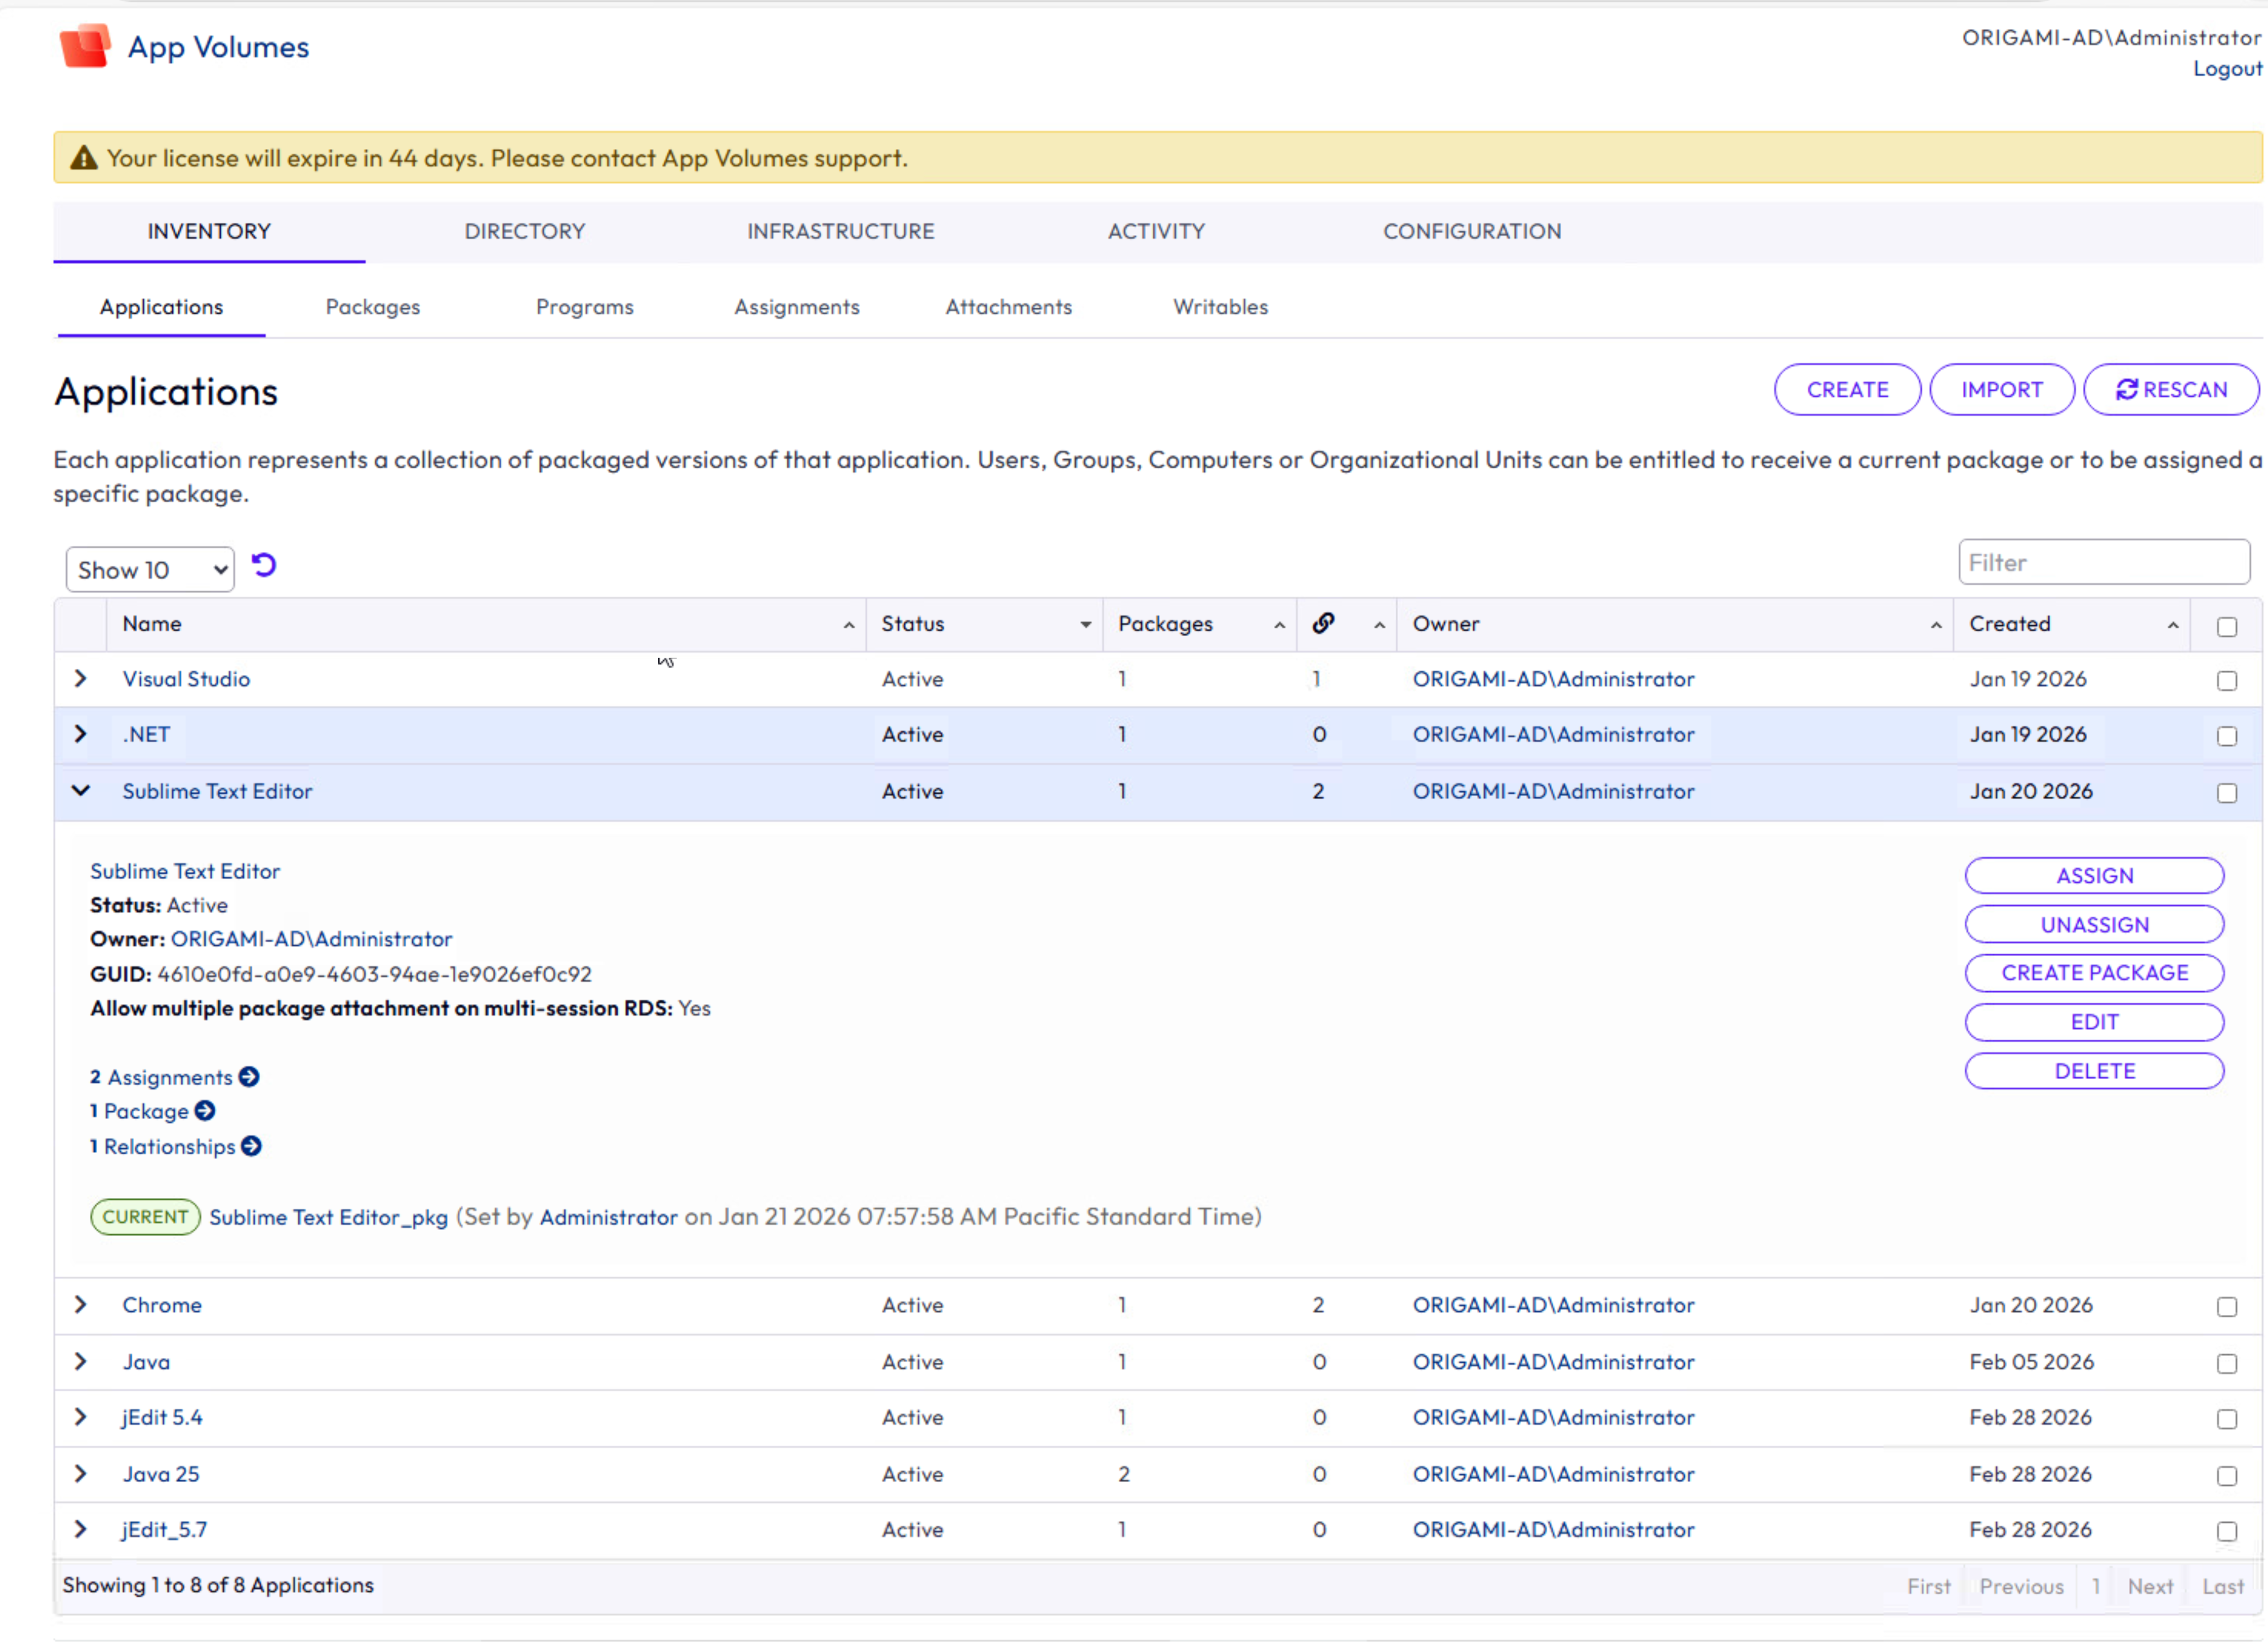Image resolution: width=2268 pixels, height=1644 pixels.
Task: Open the Packages sub-tab
Action: click(x=373, y=307)
